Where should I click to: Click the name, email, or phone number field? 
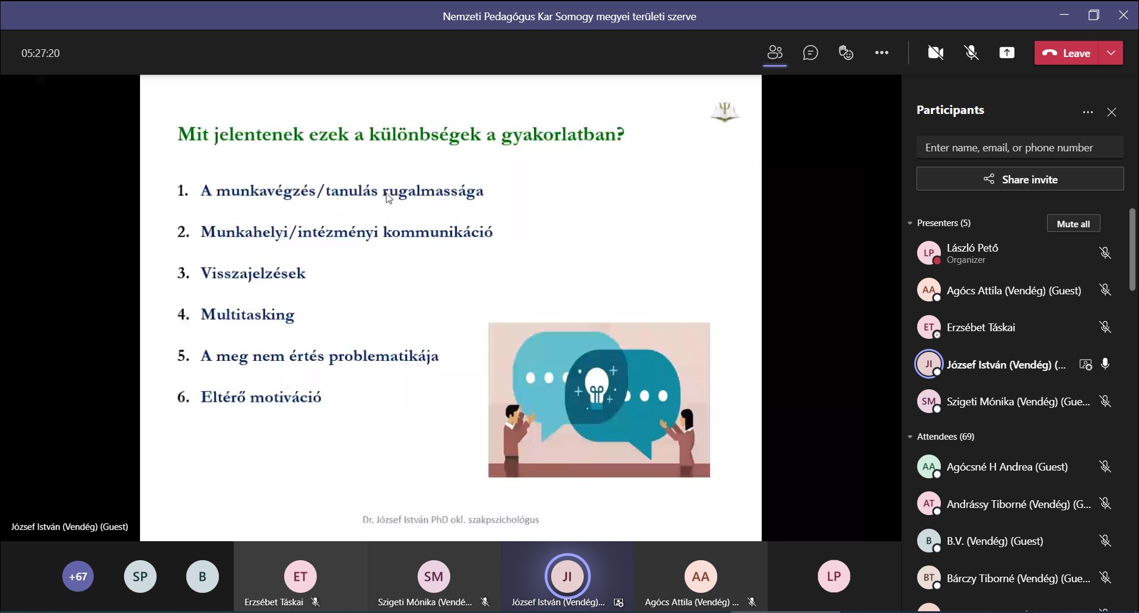1020,148
